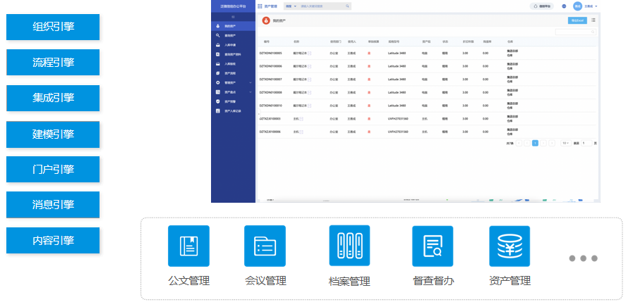The height and width of the screenshot is (302, 626).
Task: Click the detail icon in DZTXZJ0100003 row
Action: (x=301, y=119)
